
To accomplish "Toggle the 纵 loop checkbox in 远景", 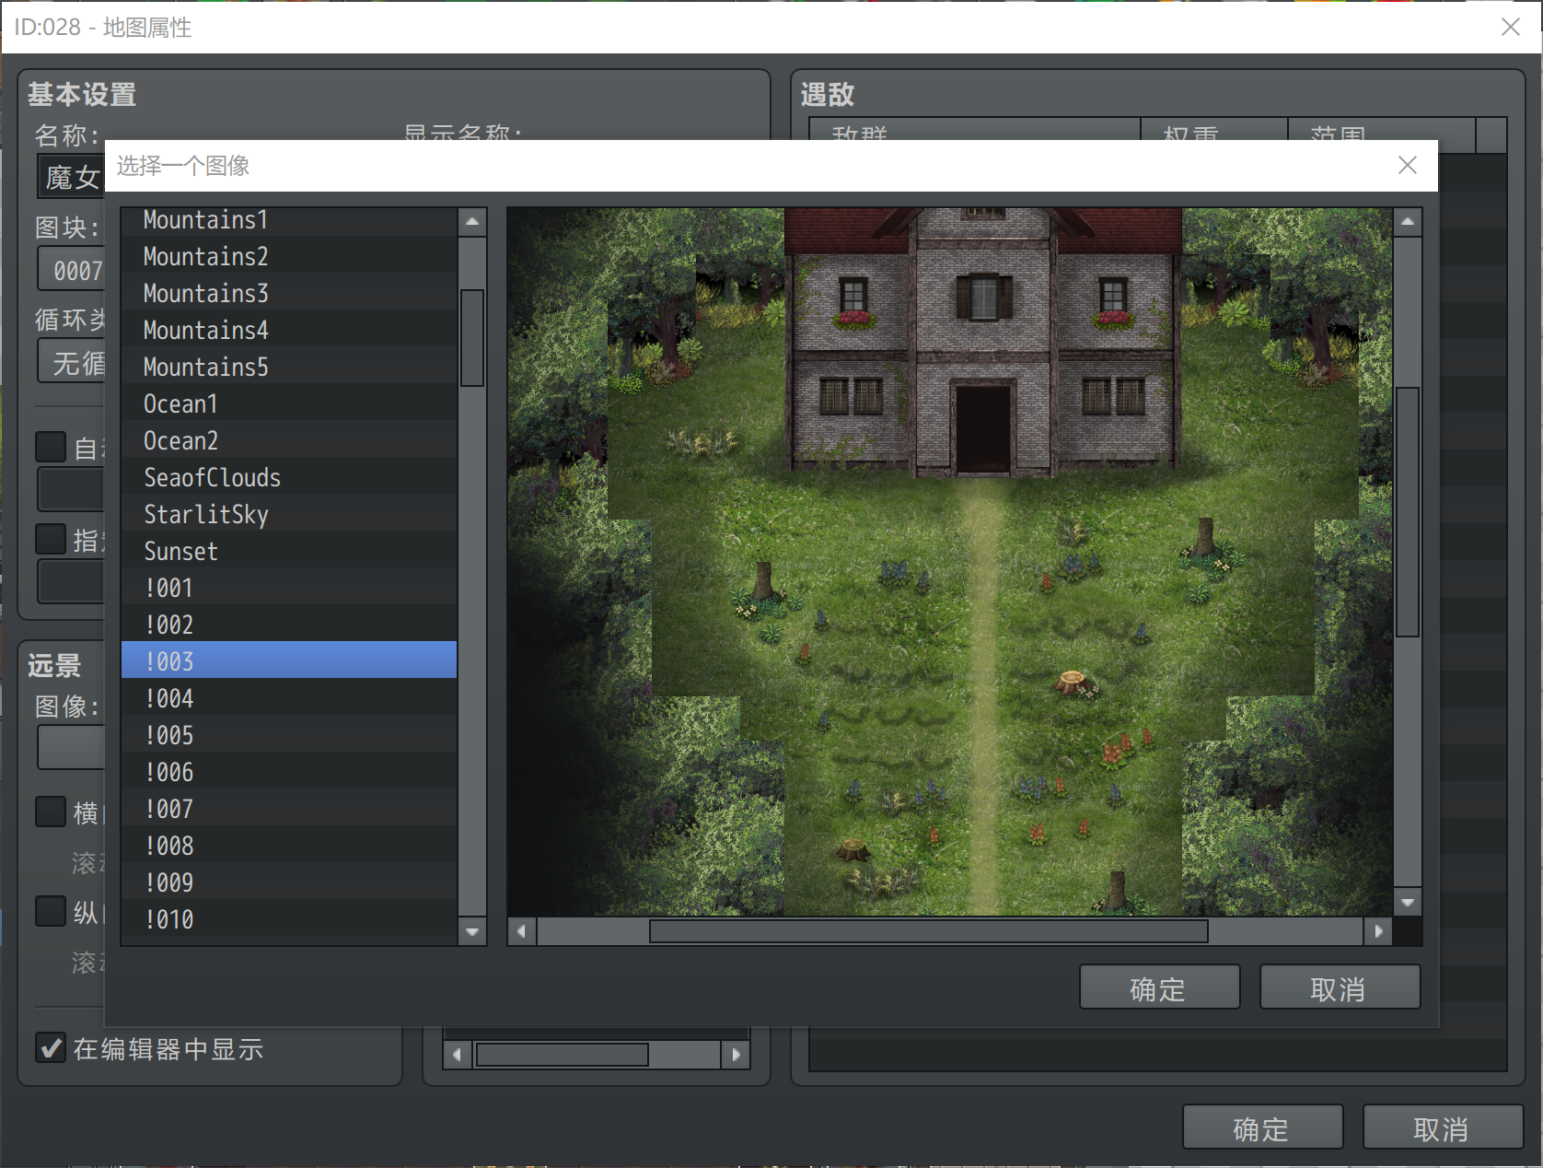I will click(x=51, y=911).
